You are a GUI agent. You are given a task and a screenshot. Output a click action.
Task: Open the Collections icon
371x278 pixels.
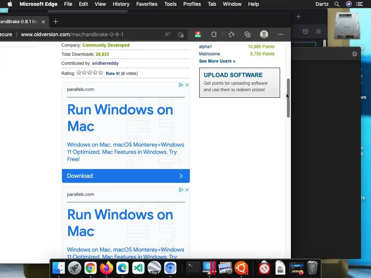[x=247, y=34]
